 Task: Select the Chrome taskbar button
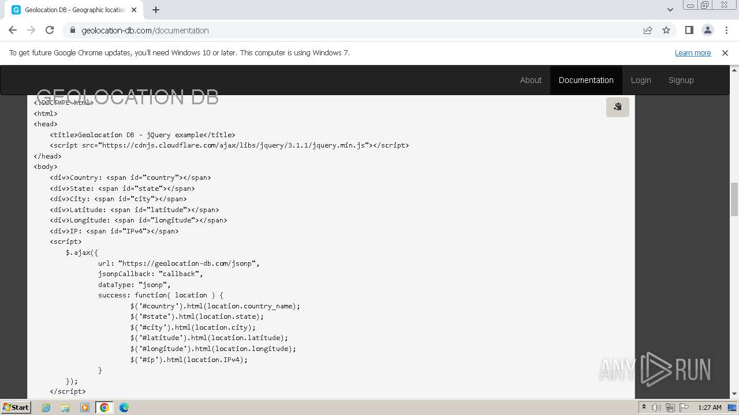pyautogui.click(x=104, y=408)
